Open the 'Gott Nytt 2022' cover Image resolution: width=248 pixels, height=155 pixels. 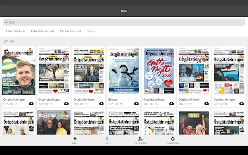(159, 71)
